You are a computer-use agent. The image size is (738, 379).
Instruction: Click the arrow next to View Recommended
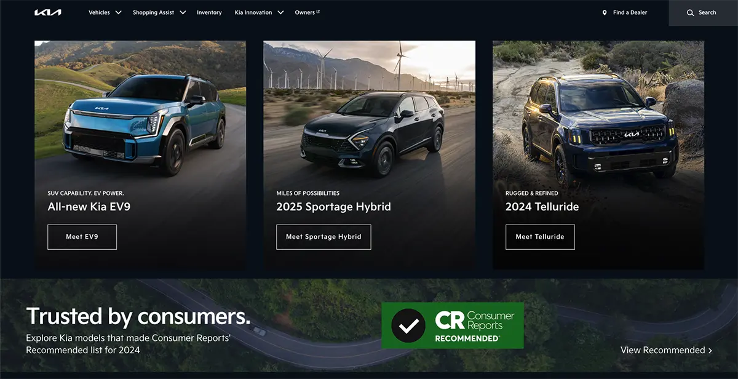coord(710,351)
